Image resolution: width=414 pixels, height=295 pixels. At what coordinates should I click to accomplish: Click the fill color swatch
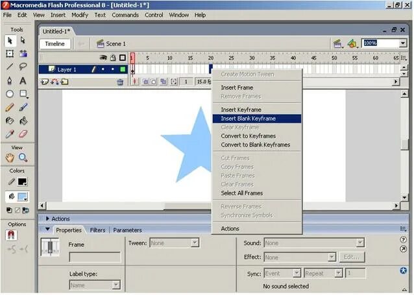click(x=22, y=197)
